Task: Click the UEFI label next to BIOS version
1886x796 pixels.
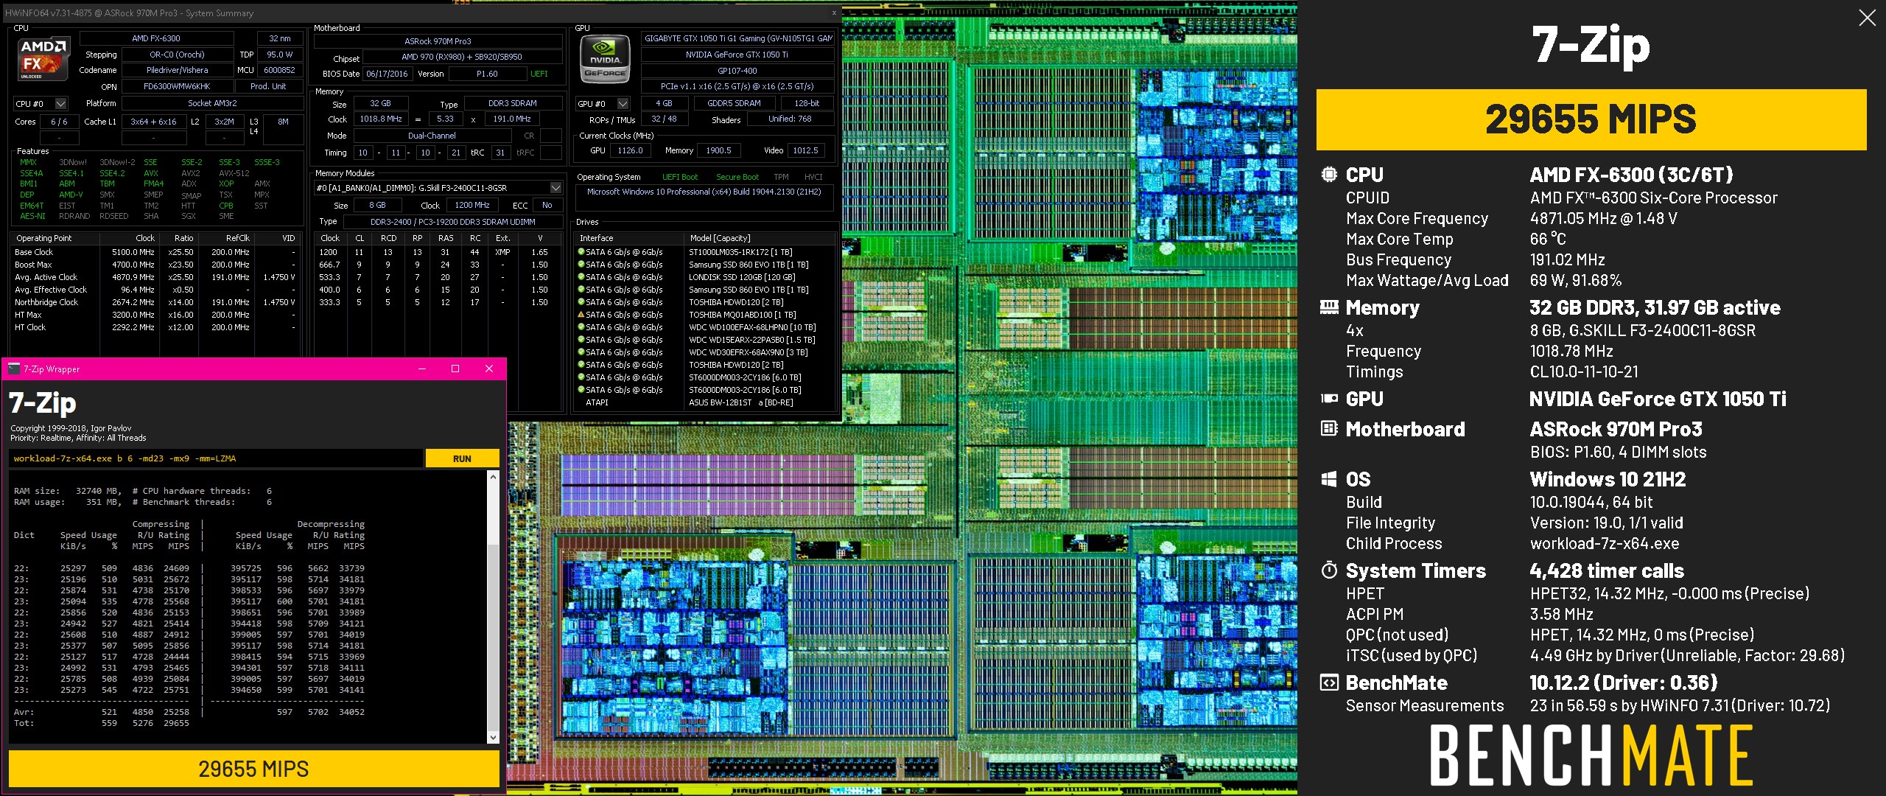Action: point(539,74)
